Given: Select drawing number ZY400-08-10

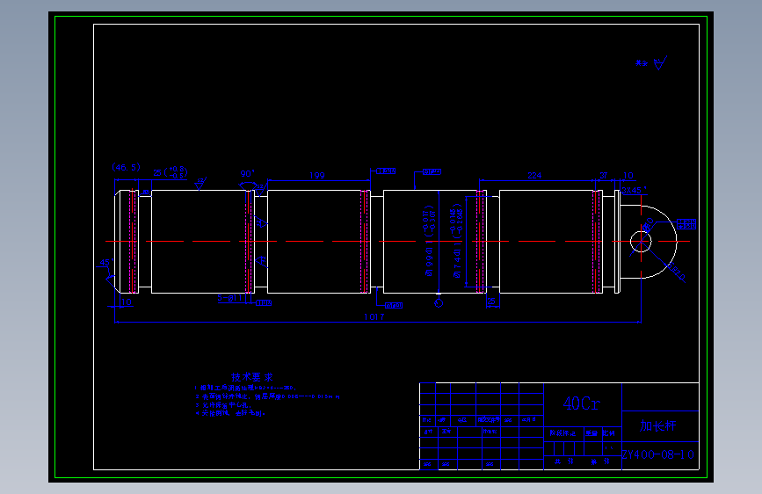Looking at the screenshot, I should [657, 454].
